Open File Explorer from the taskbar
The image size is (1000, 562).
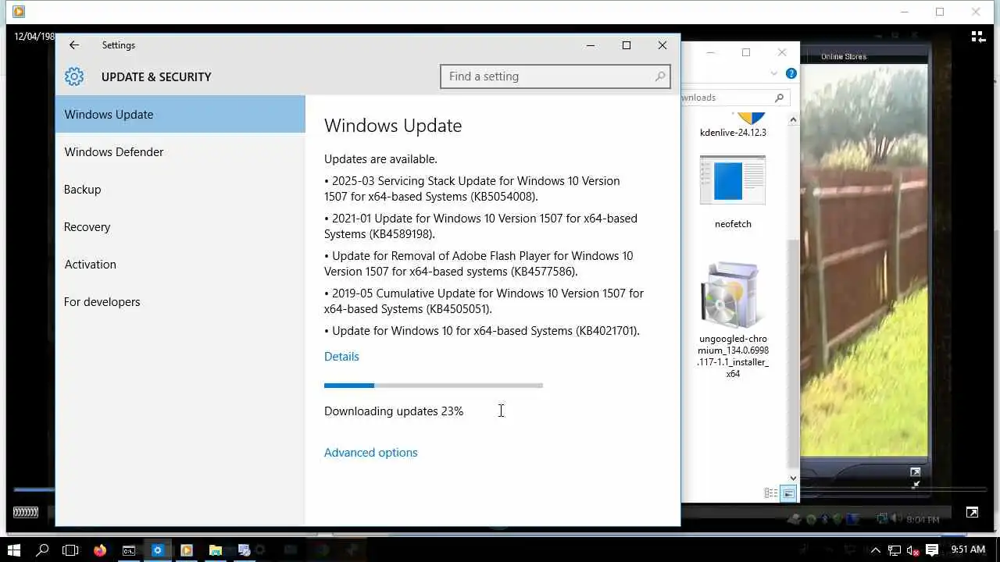click(215, 550)
